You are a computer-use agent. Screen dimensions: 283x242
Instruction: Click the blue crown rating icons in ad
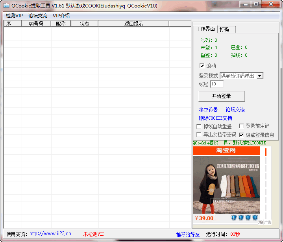point(244,218)
